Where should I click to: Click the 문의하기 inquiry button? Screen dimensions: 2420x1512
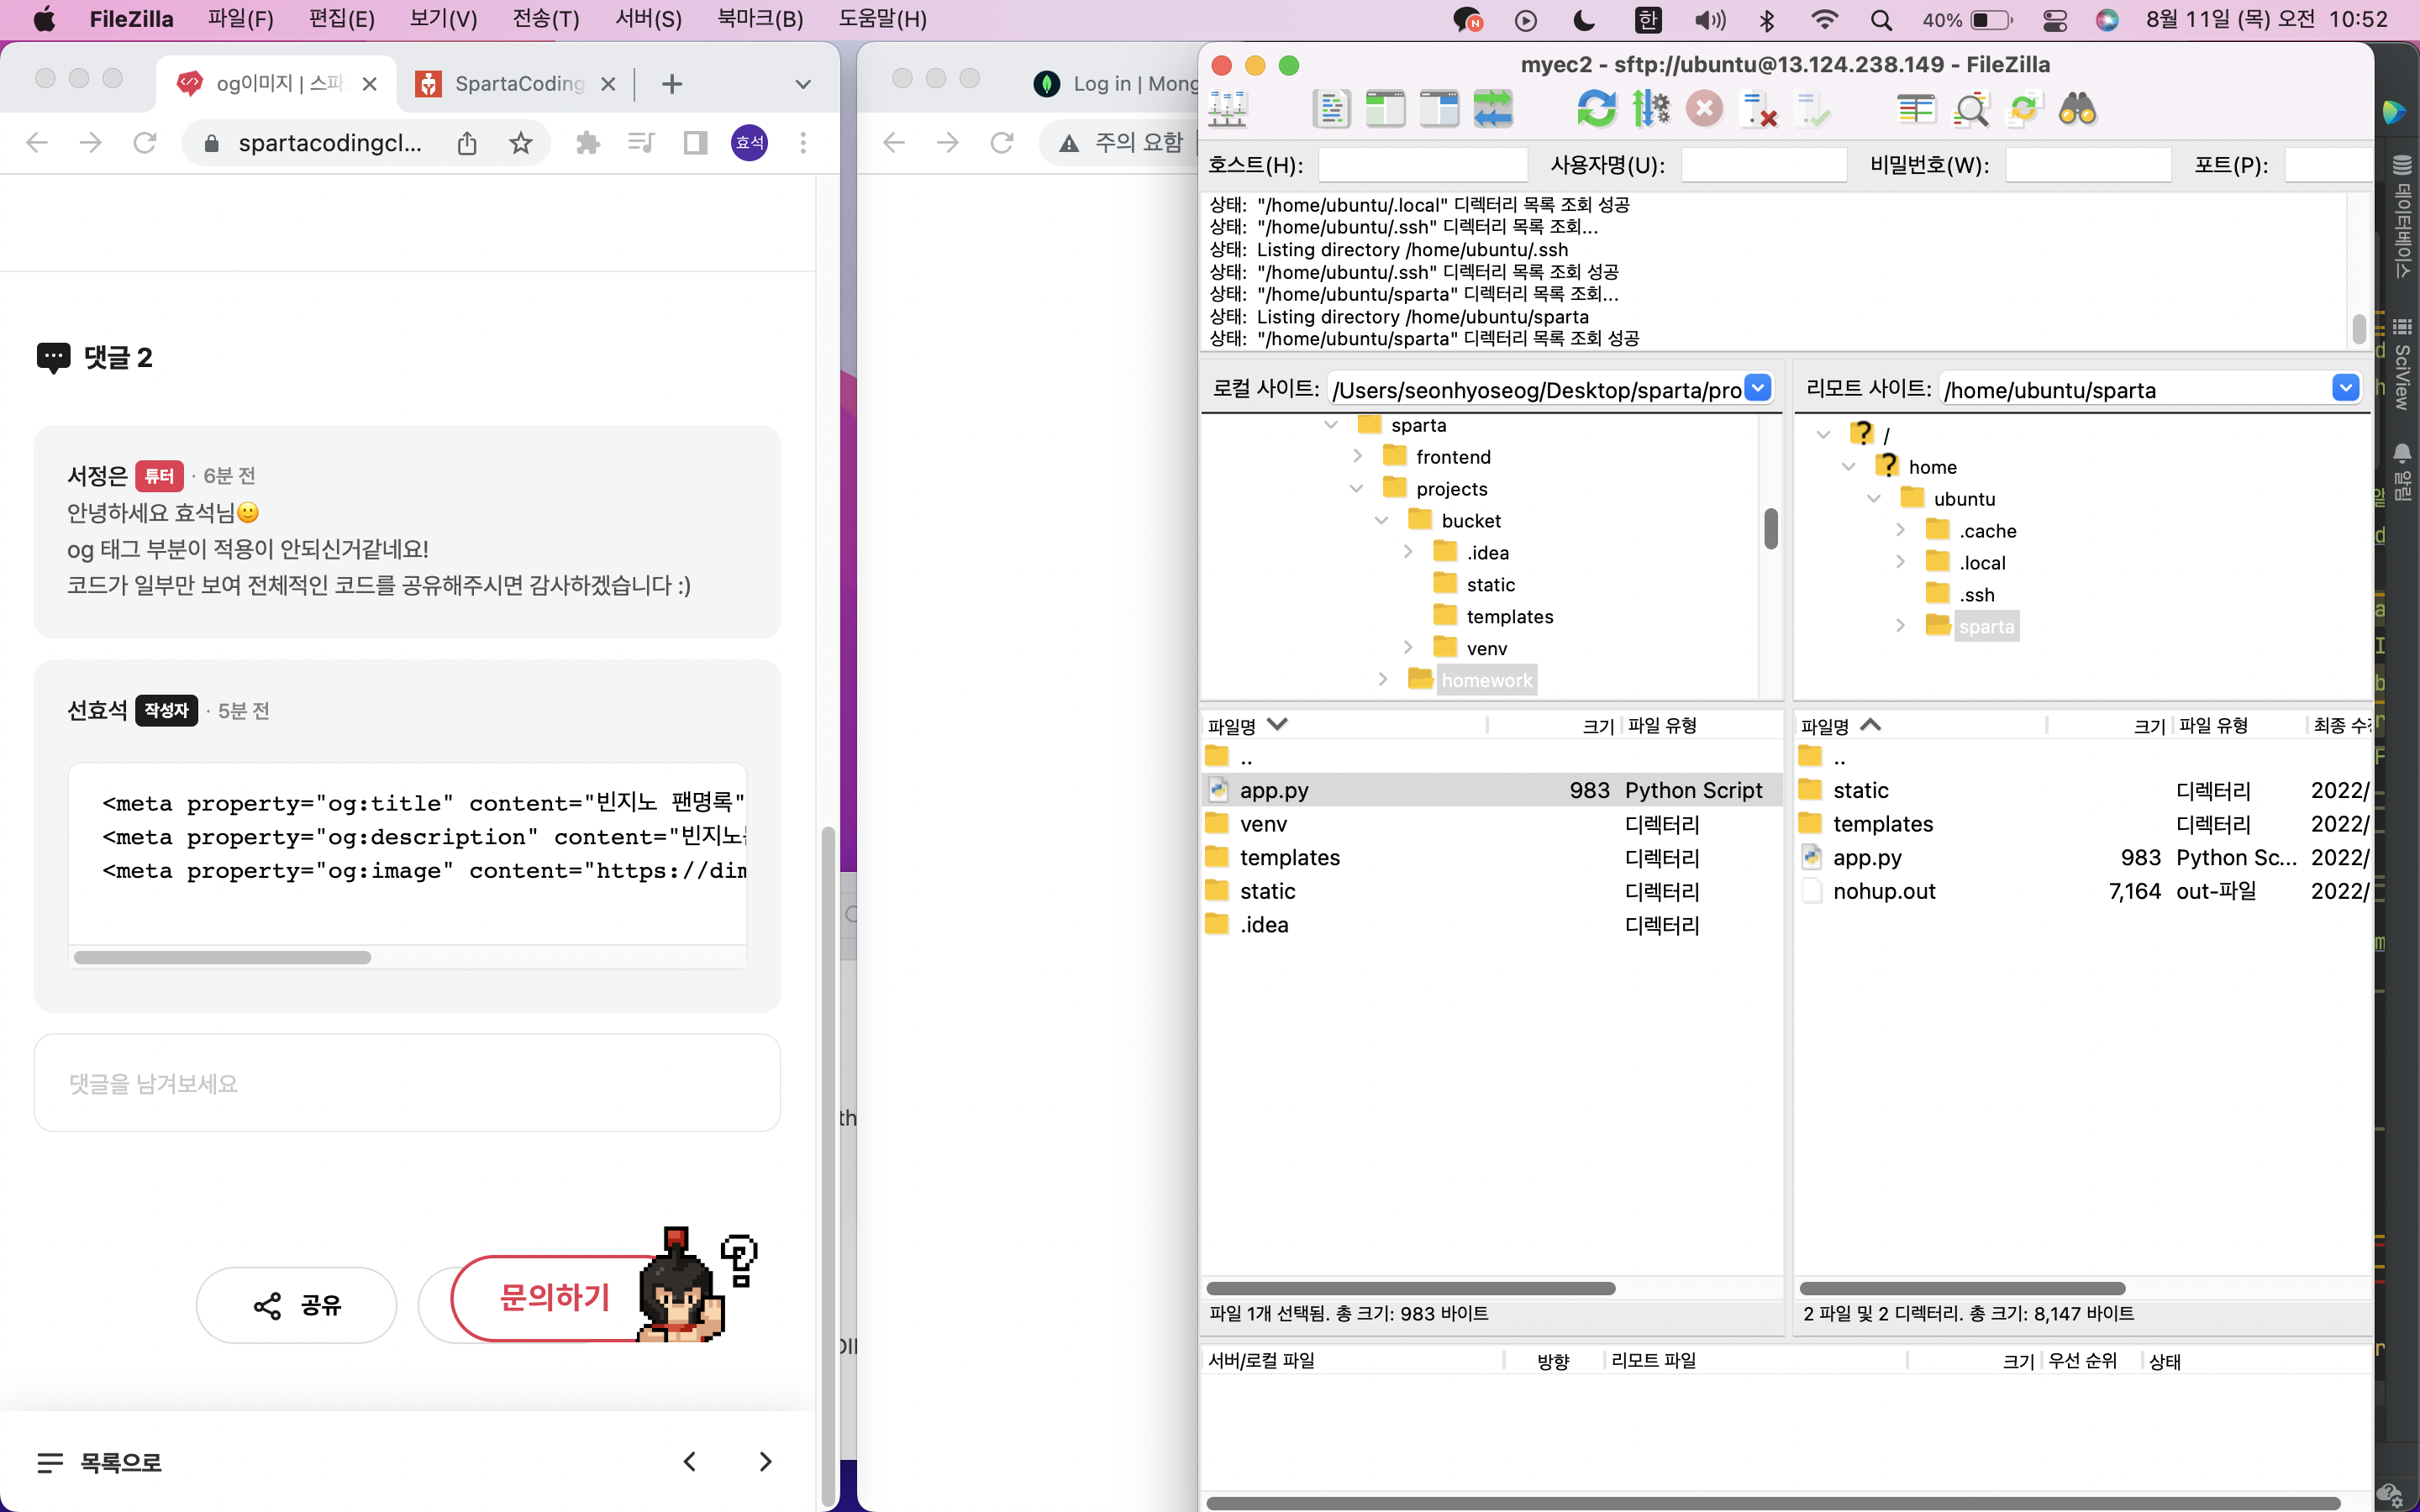555,1297
